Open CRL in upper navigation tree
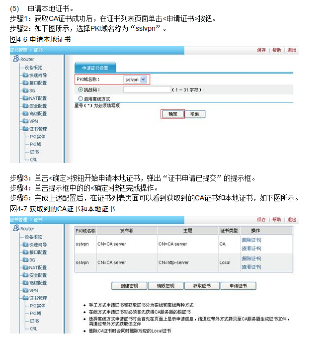This screenshot has width=329, height=340. (x=33, y=160)
